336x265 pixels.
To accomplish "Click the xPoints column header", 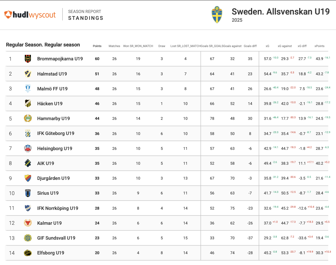I will tap(319, 46).
